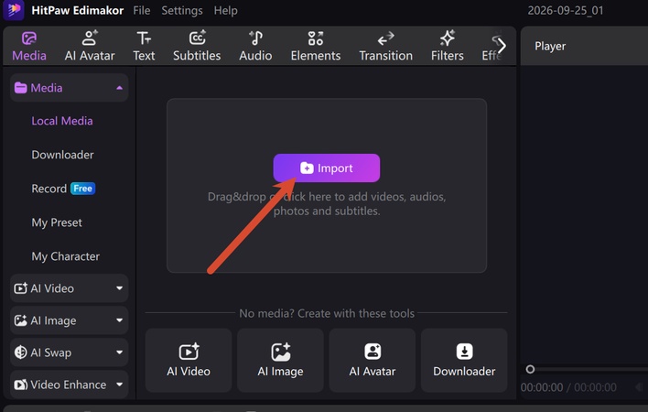Click the 00:00:00 / 00:00:00 time readout
This screenshot has width=648, height=412.
568,387
